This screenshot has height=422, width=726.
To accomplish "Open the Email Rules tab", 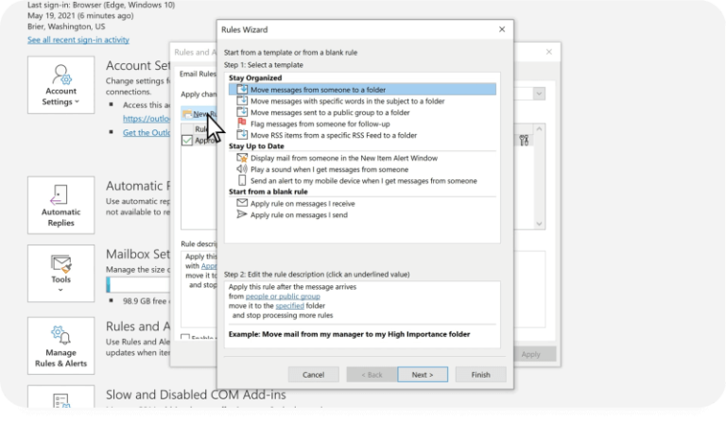I will [198, 74].
